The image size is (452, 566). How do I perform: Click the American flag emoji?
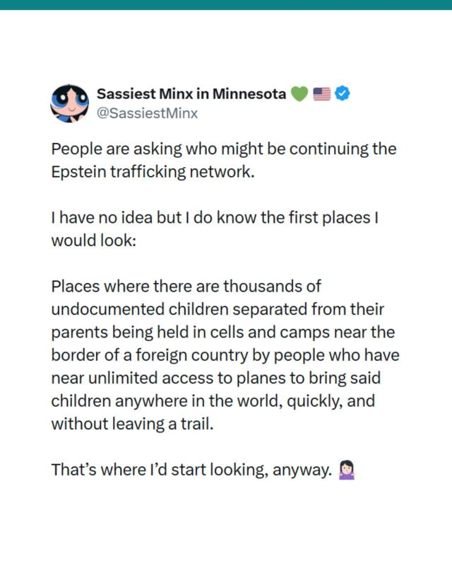coord(321,94)
